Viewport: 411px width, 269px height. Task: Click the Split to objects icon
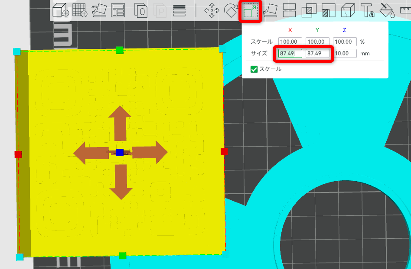(x=141, y=10)
